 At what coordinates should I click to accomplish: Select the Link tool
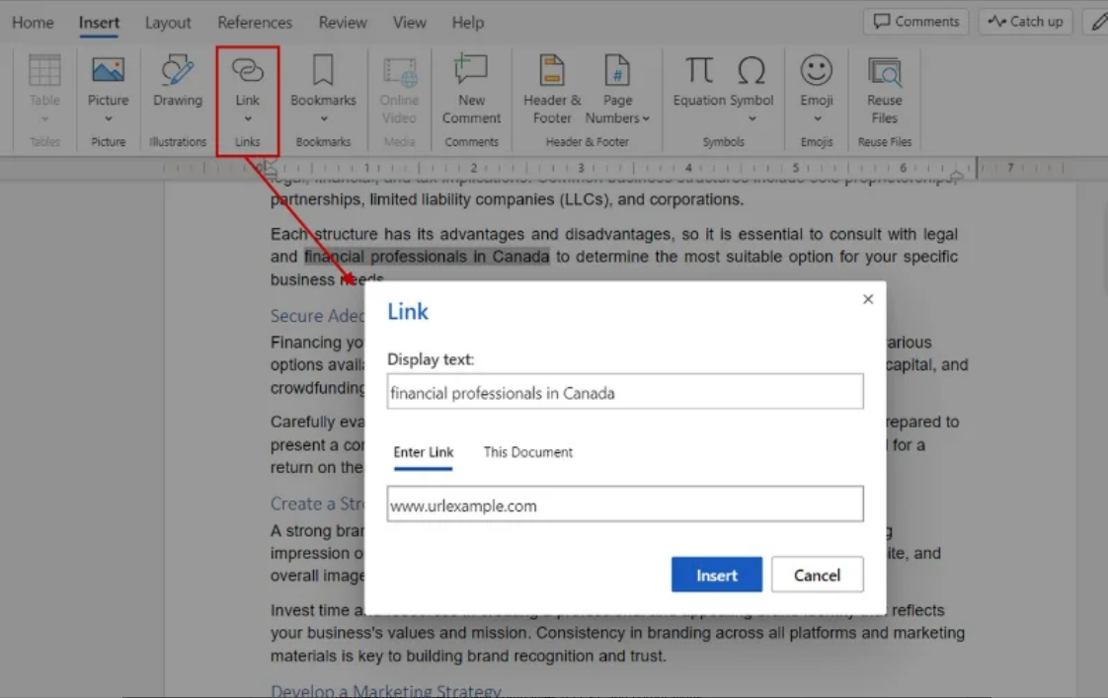coord(247,79)
